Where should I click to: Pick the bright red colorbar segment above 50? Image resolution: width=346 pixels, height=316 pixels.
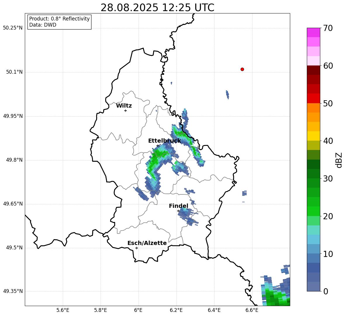pos(313,99)
